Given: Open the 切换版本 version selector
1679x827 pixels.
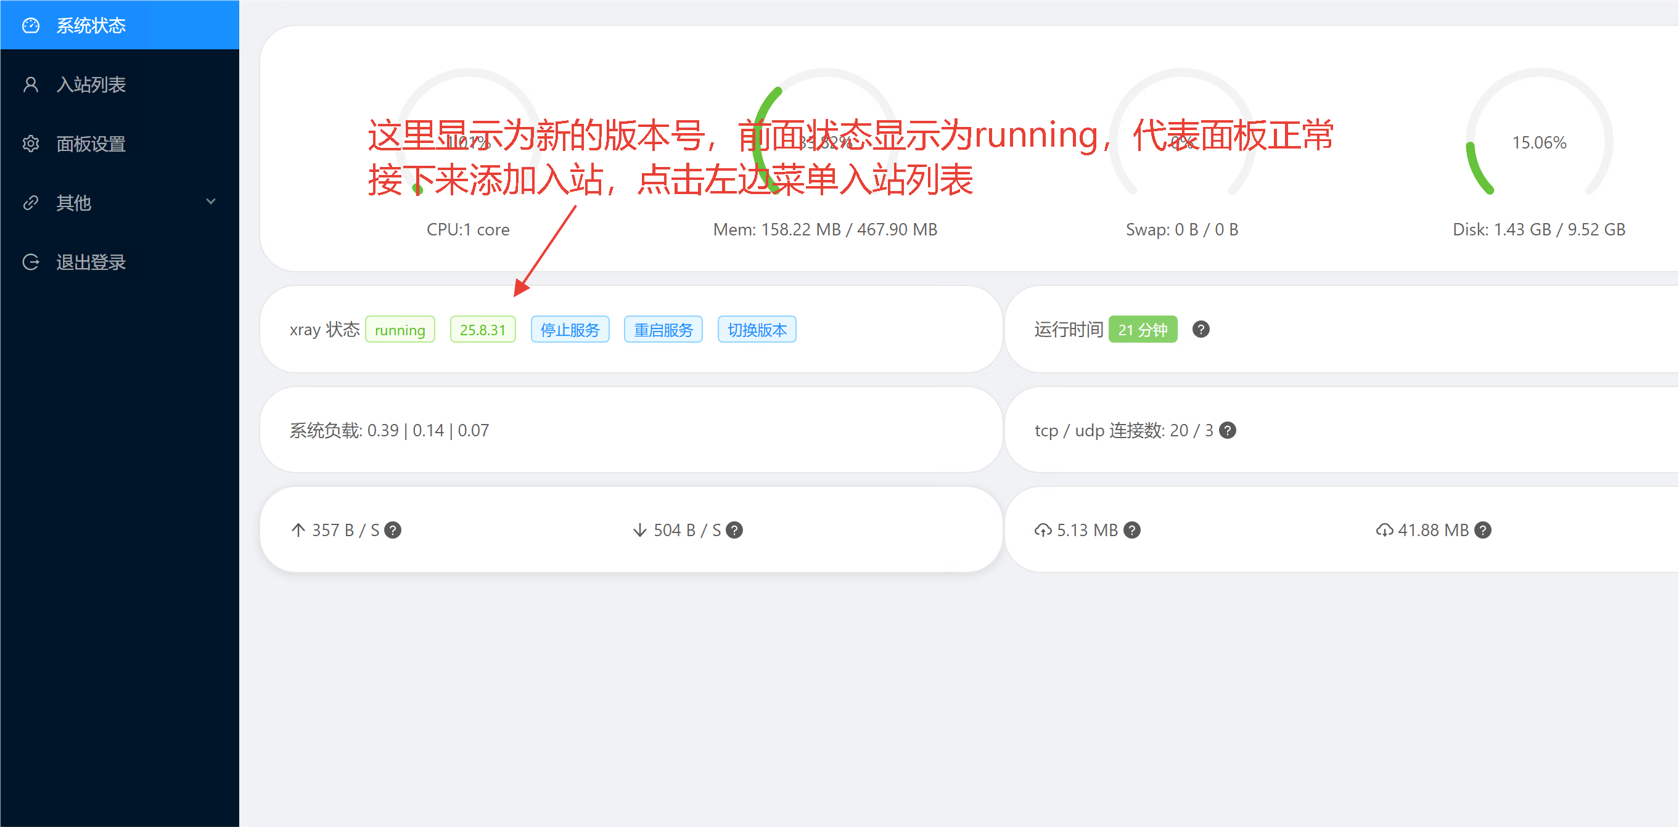Looking at the screenshot, I should pos(756,330).
